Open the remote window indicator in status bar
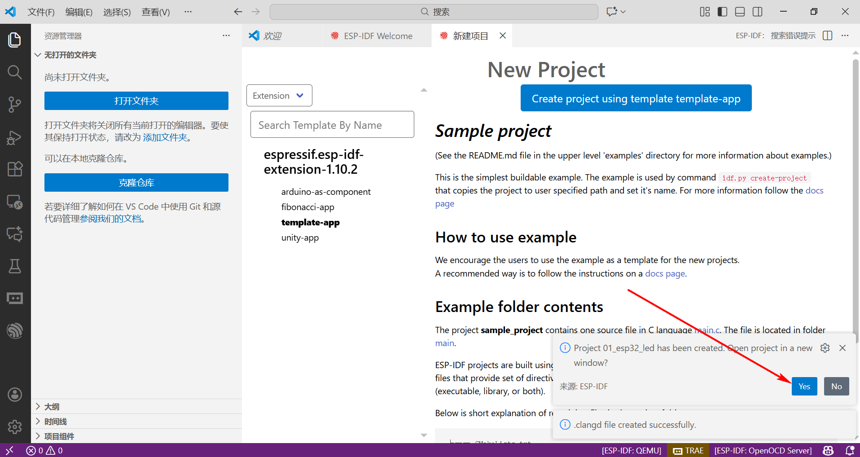 coord(9,450)
